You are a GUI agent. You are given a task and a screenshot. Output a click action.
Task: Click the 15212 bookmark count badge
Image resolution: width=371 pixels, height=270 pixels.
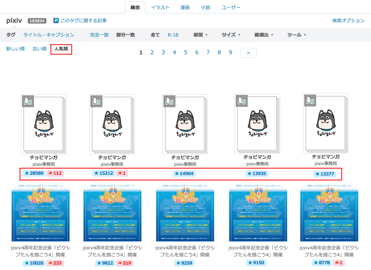[x=104, y=173]
